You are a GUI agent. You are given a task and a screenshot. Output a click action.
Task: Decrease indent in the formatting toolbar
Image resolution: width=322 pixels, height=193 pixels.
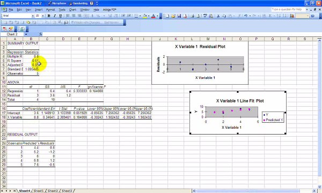pyautogui.click(x=123, y=16)
